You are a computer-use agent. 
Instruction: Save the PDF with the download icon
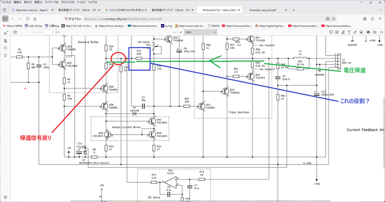[374, 32]
